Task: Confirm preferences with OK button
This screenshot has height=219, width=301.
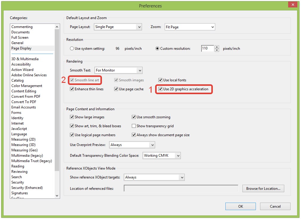Action: tap(241, 206)
